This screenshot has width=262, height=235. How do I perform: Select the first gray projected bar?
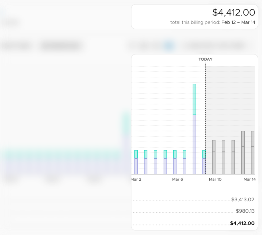pyautogui.click(x=214, y=157)
